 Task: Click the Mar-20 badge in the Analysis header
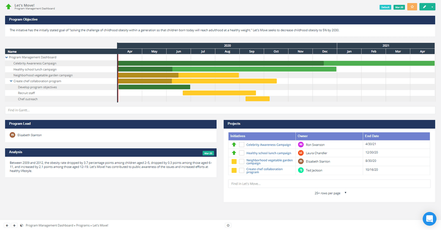208,153
